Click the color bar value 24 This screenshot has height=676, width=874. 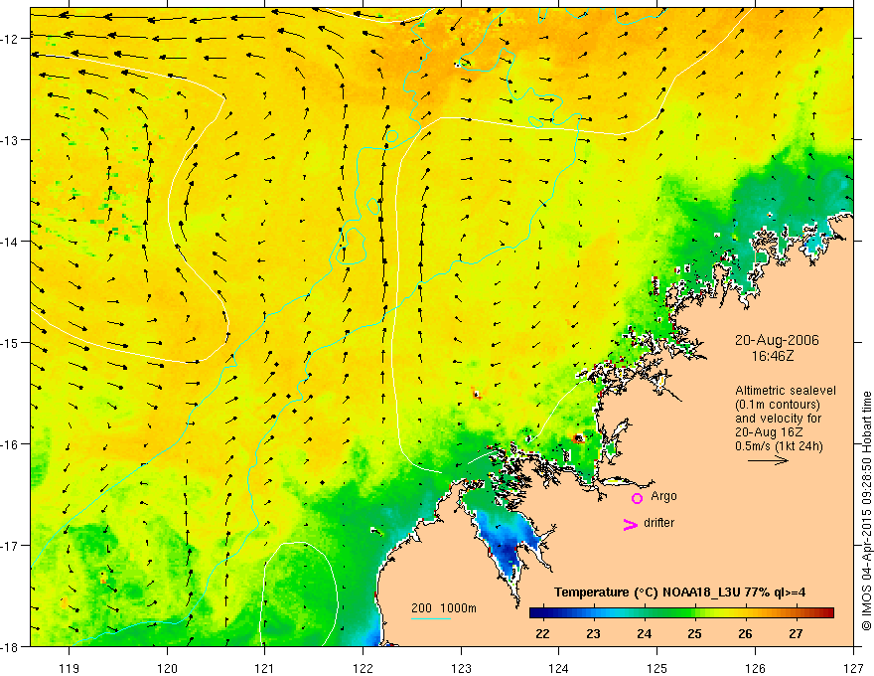click(644, 633)
